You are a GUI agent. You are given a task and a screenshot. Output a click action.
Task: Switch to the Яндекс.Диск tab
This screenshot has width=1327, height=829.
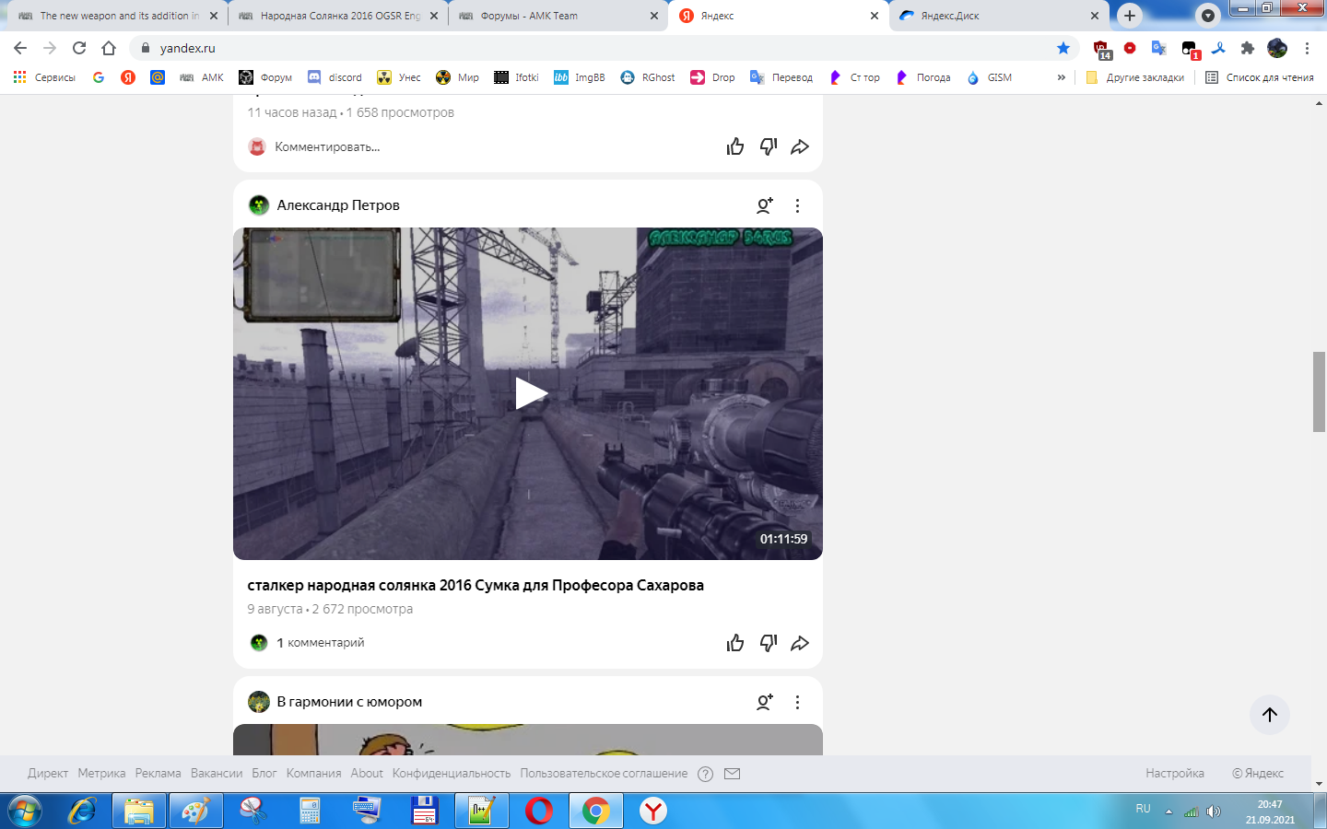pyautogui.click(x=999, y=16)
